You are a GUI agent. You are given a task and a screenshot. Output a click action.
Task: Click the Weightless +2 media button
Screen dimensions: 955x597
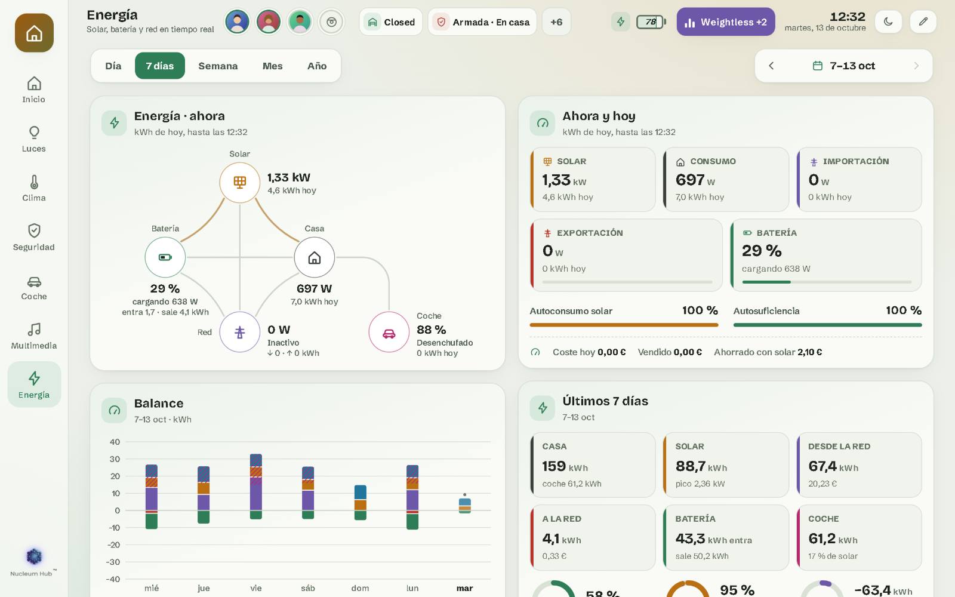[x=726, y=22]
